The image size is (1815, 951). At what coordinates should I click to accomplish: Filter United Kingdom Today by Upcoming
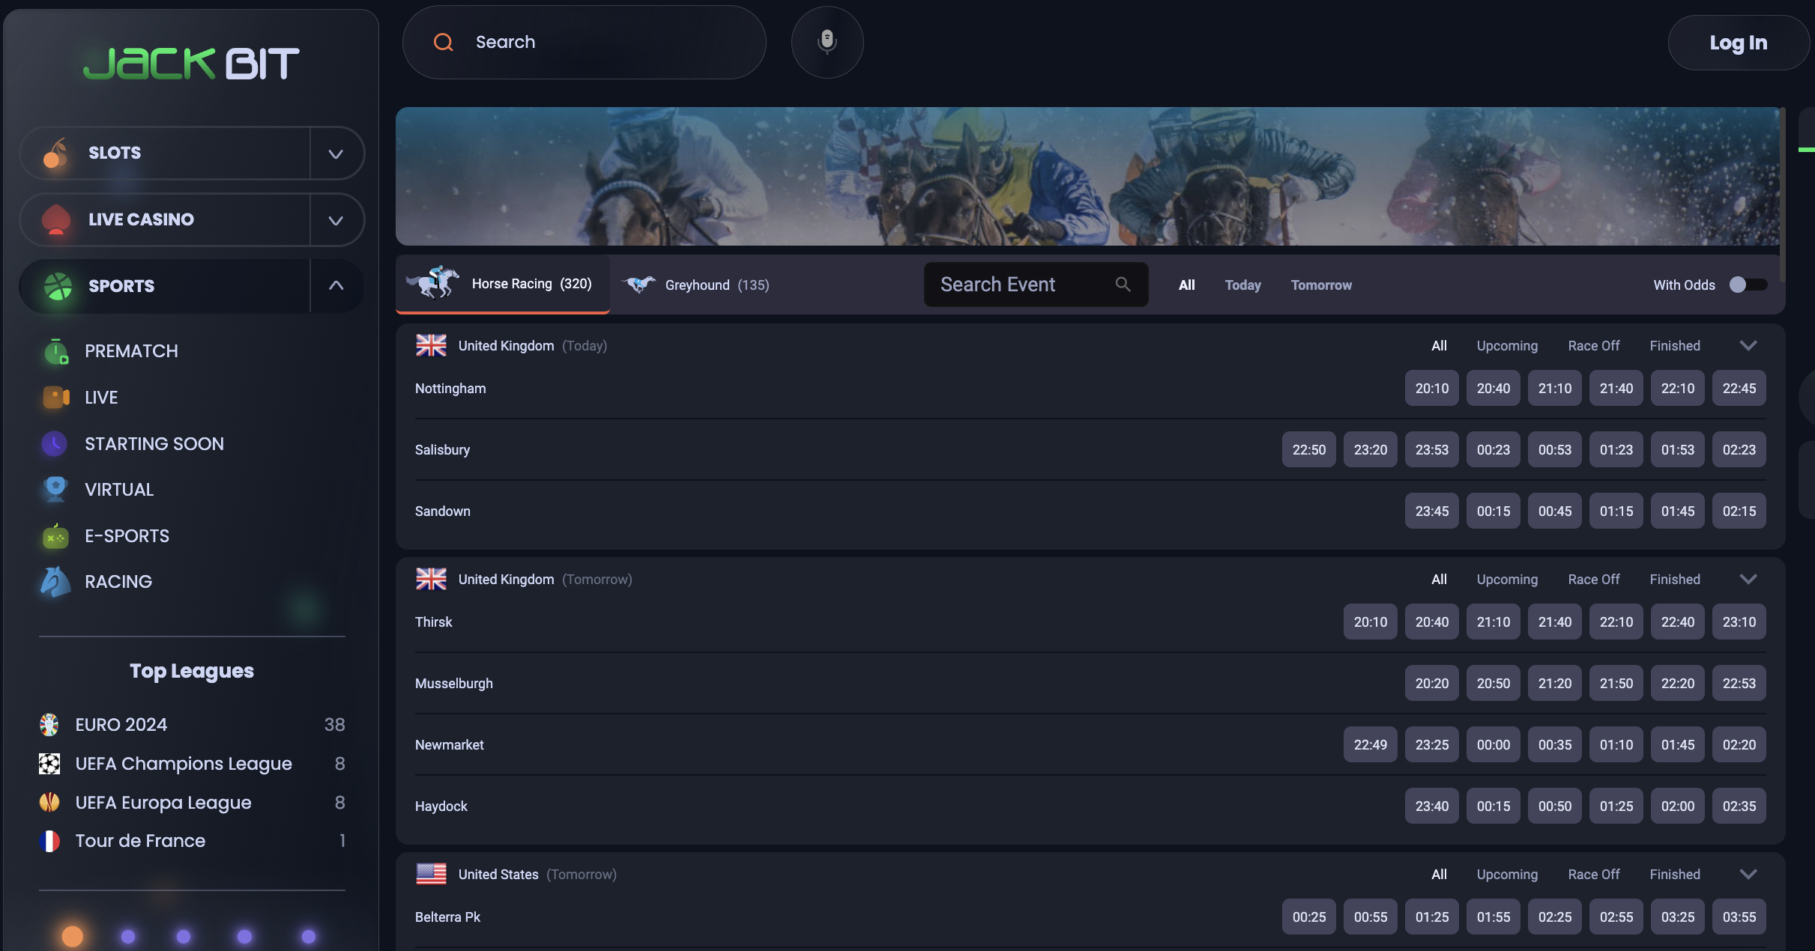[x=1506, y=346]
